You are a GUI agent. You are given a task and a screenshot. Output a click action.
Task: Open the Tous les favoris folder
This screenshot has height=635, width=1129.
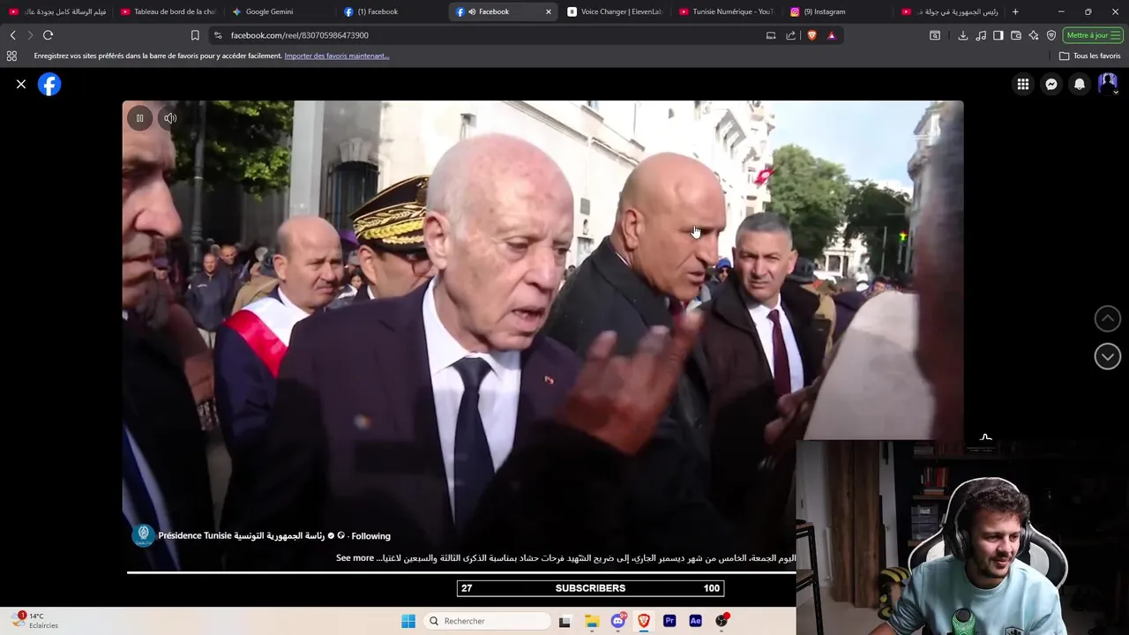[1090, 56]
